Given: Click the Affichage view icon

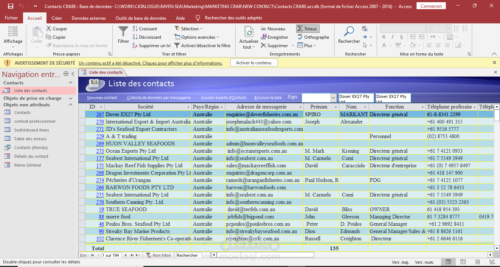Looking at the screenshot, I should (x=13, y=31).
